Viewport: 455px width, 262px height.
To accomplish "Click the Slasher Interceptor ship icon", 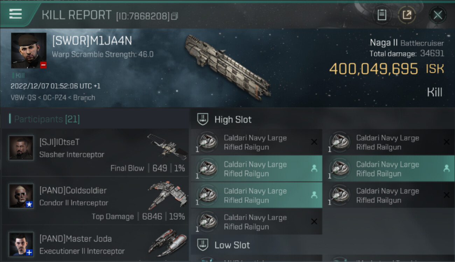I will pos(167,147).
